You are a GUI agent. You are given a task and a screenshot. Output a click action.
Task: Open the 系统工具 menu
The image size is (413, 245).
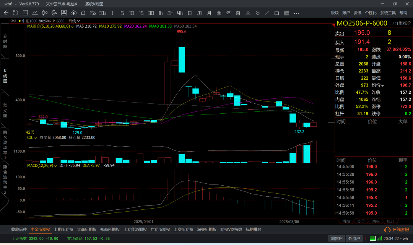(x=388, y=13)
